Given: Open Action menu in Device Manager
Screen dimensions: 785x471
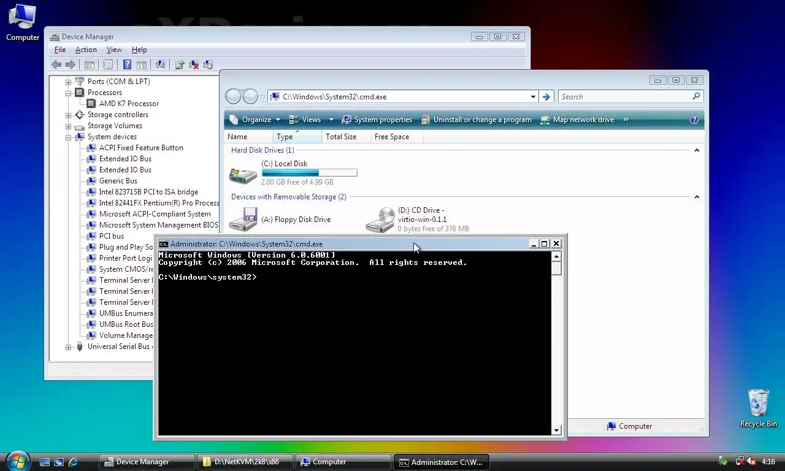Looking at the screenshot, I should (86, 50).
